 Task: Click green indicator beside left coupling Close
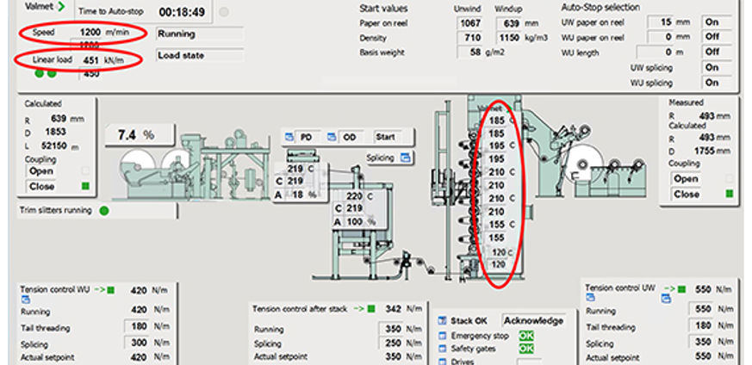[85, 186]
